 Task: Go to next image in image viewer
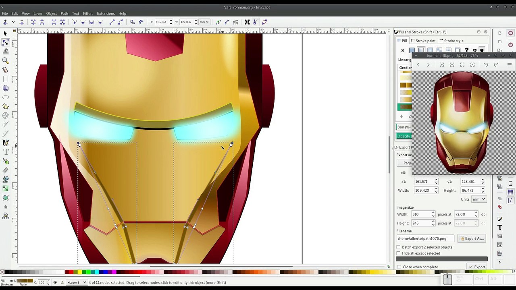428,65
